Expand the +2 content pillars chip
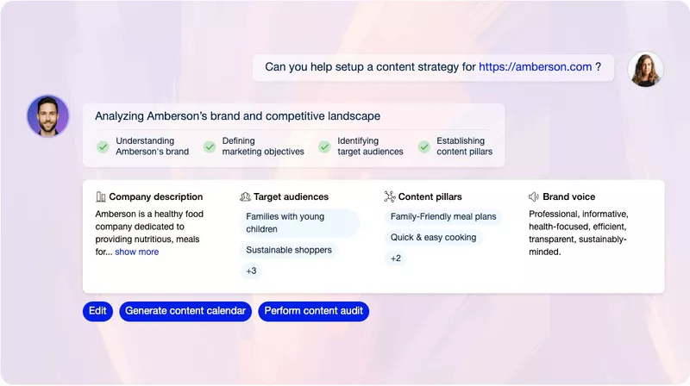Image resolution: width=690 pixels, height=386 pixels. pyautogui.click(x=396, y=258)
